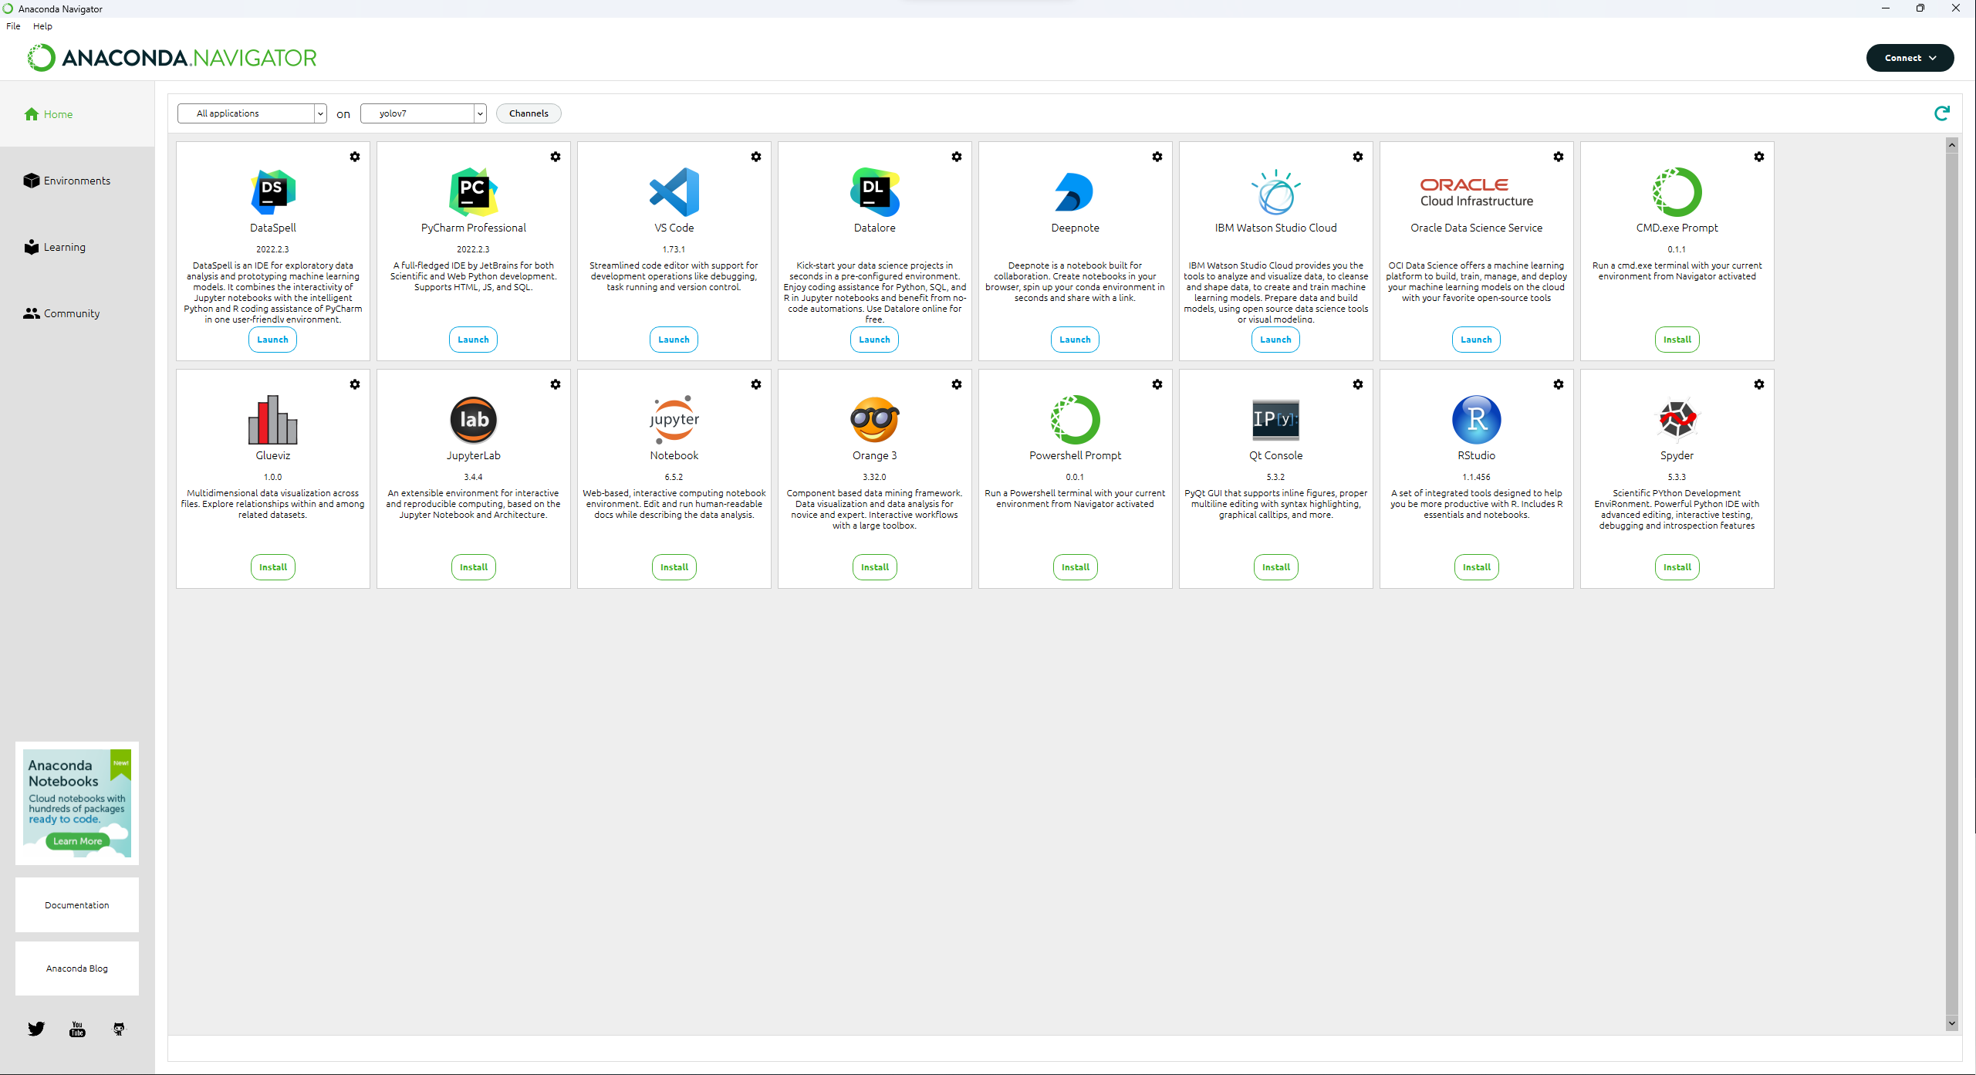Install Qt Console

[x=1276, y=567]
